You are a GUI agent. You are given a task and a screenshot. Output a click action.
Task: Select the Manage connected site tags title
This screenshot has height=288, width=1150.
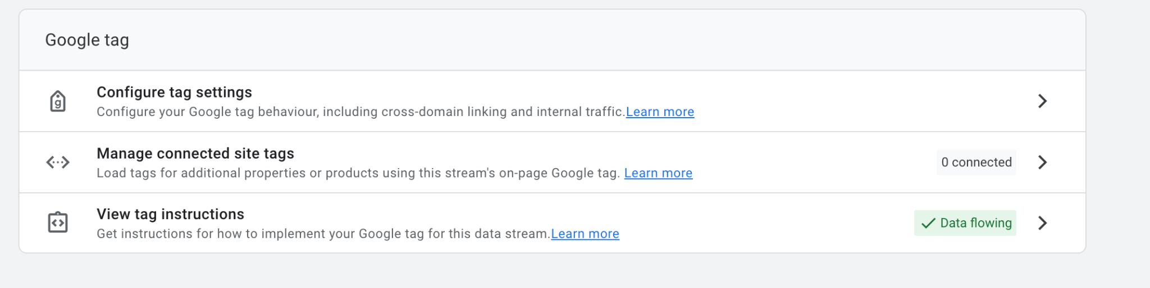pos(195,154)
